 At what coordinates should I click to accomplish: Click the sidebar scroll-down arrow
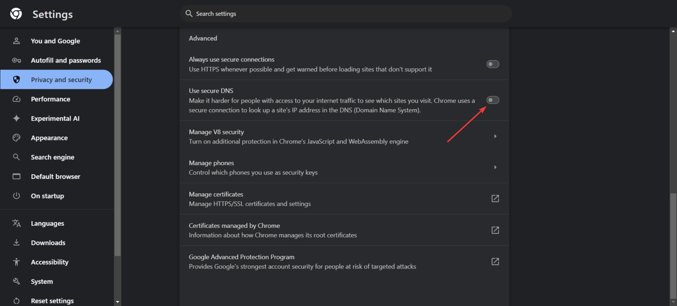pos(117,302)
